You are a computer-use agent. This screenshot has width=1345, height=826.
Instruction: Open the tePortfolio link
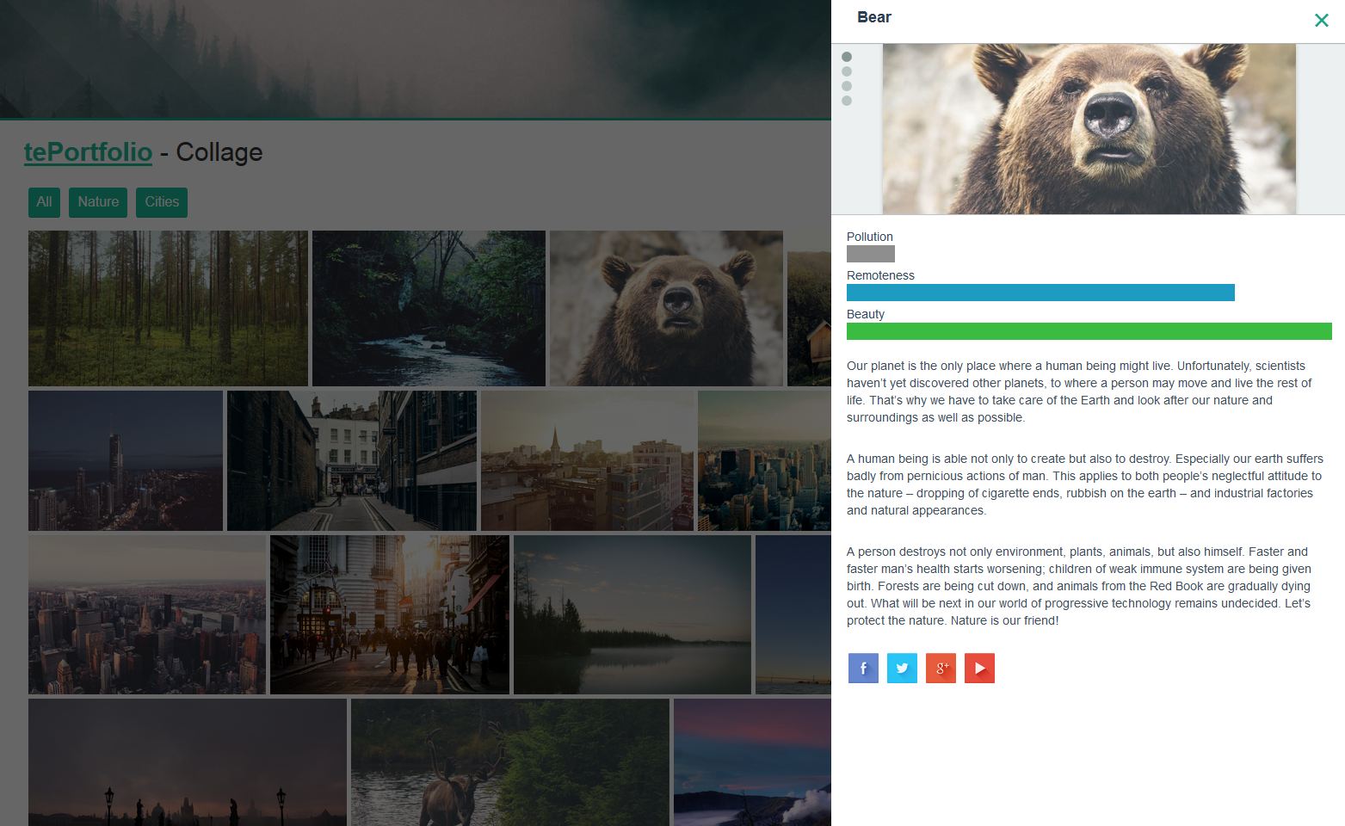click(x=88, y=152)
